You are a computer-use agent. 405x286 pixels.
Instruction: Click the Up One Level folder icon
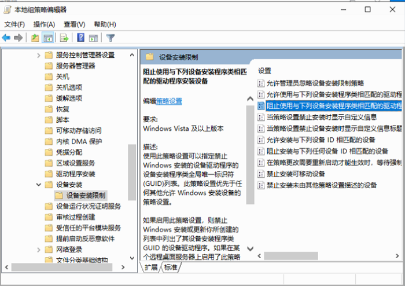pos(35,38)
